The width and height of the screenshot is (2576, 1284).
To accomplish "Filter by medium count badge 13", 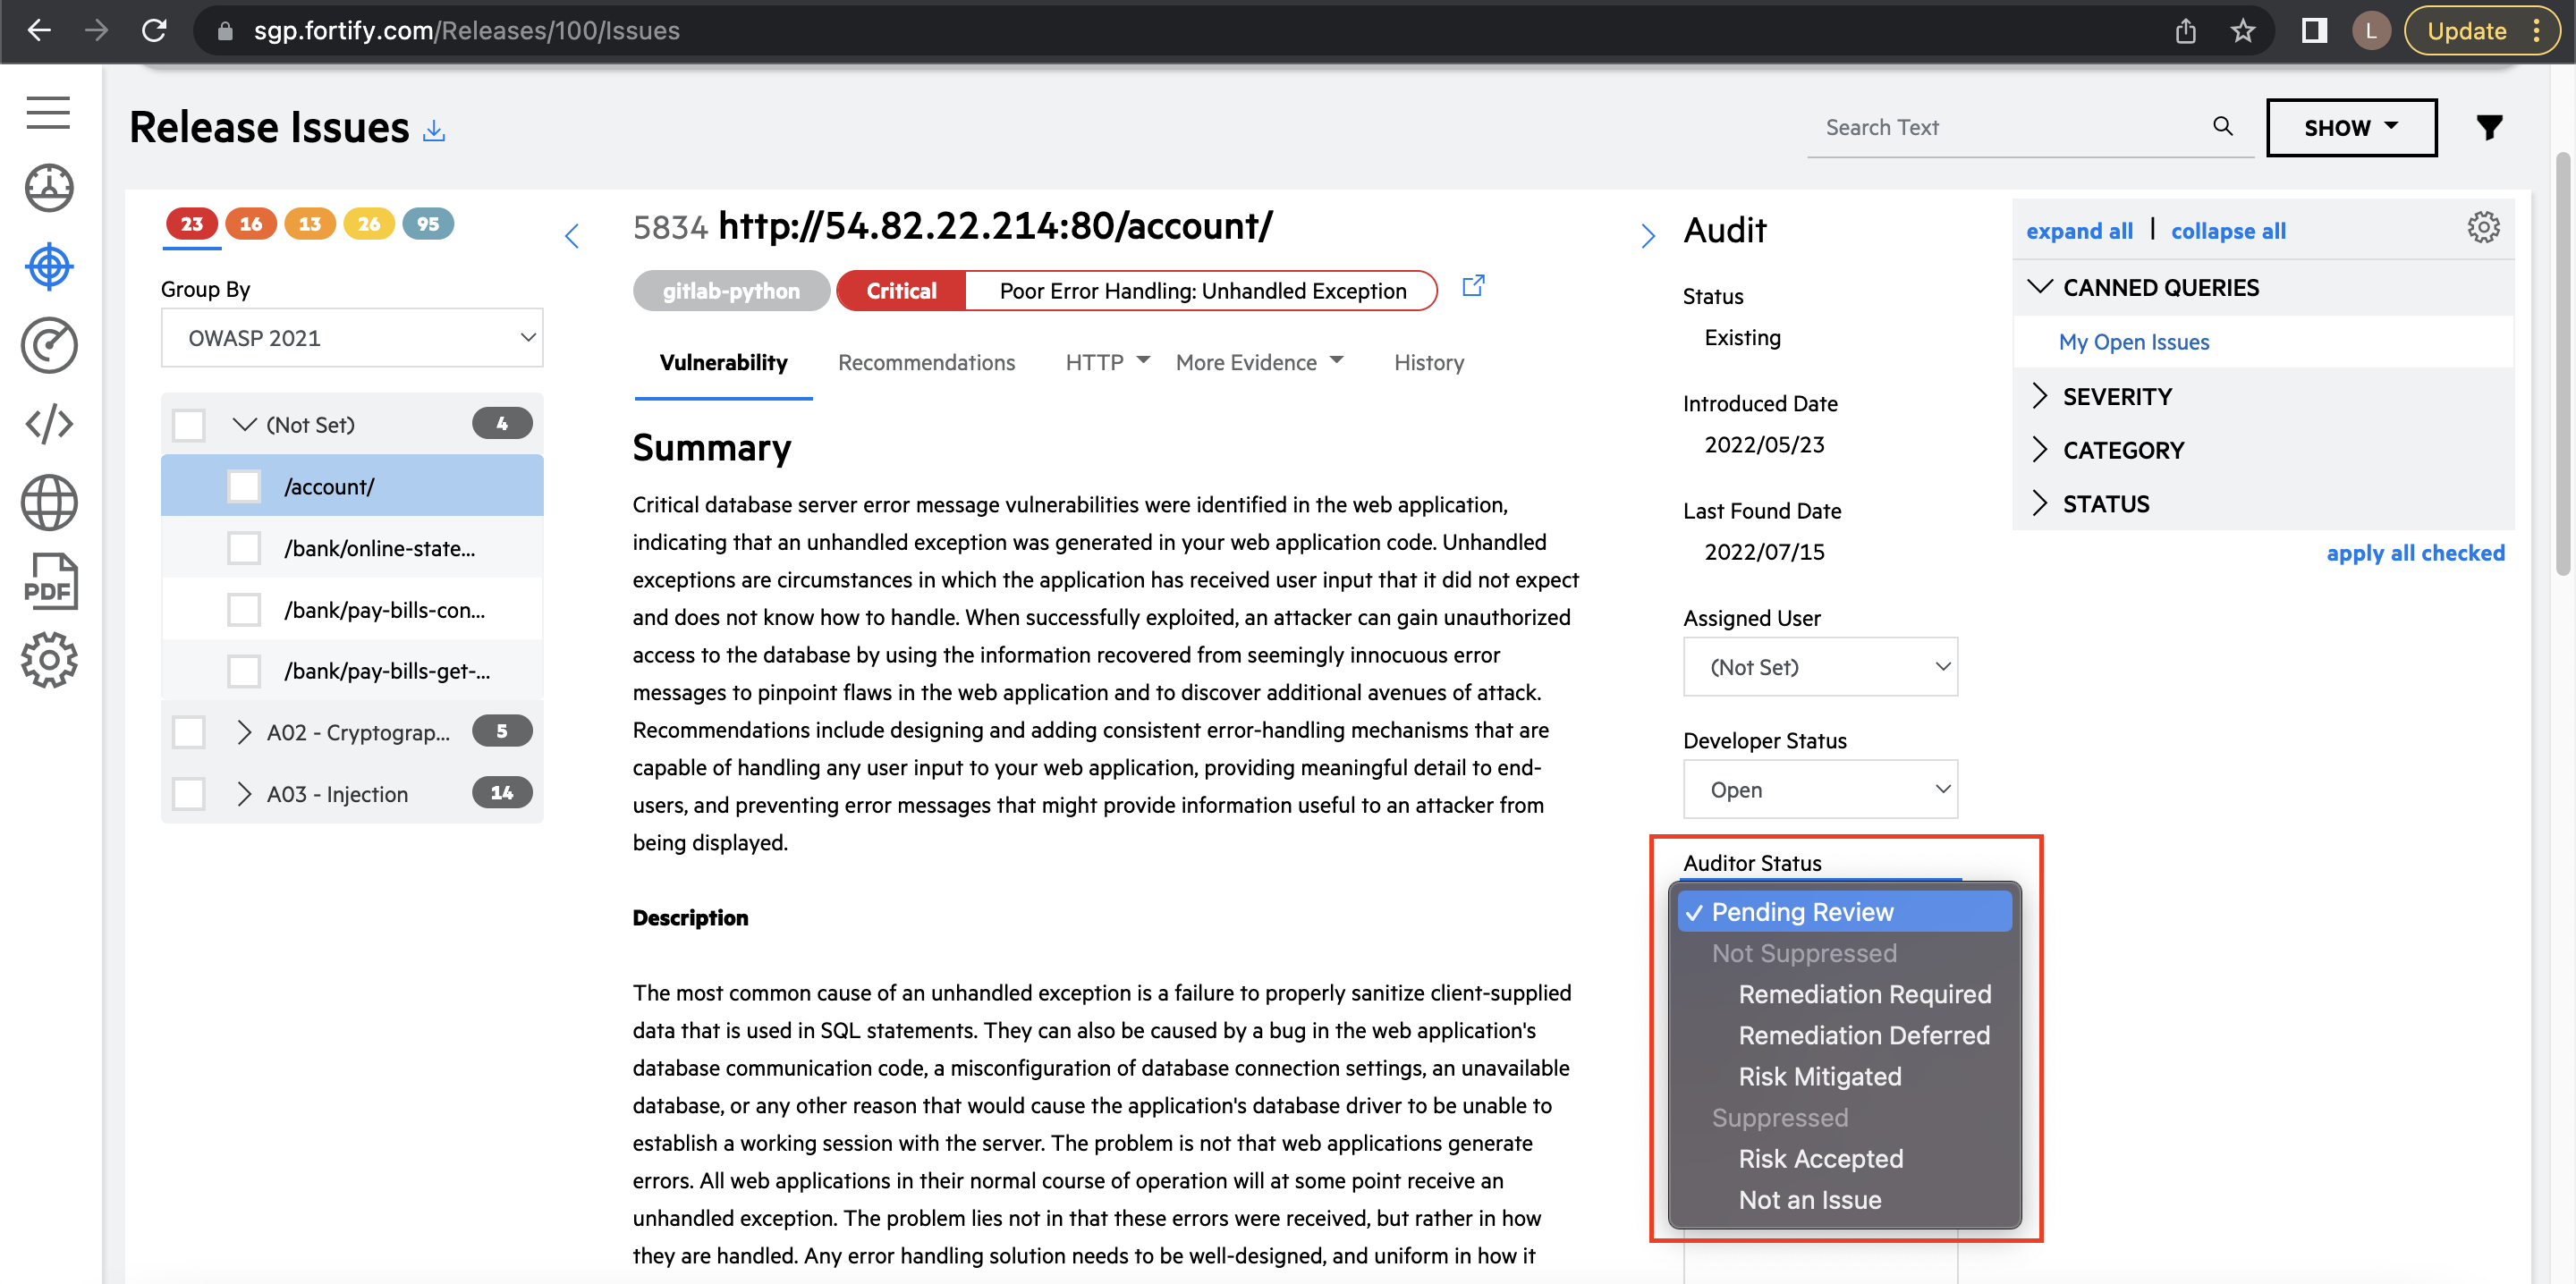I will pos(309,224).
